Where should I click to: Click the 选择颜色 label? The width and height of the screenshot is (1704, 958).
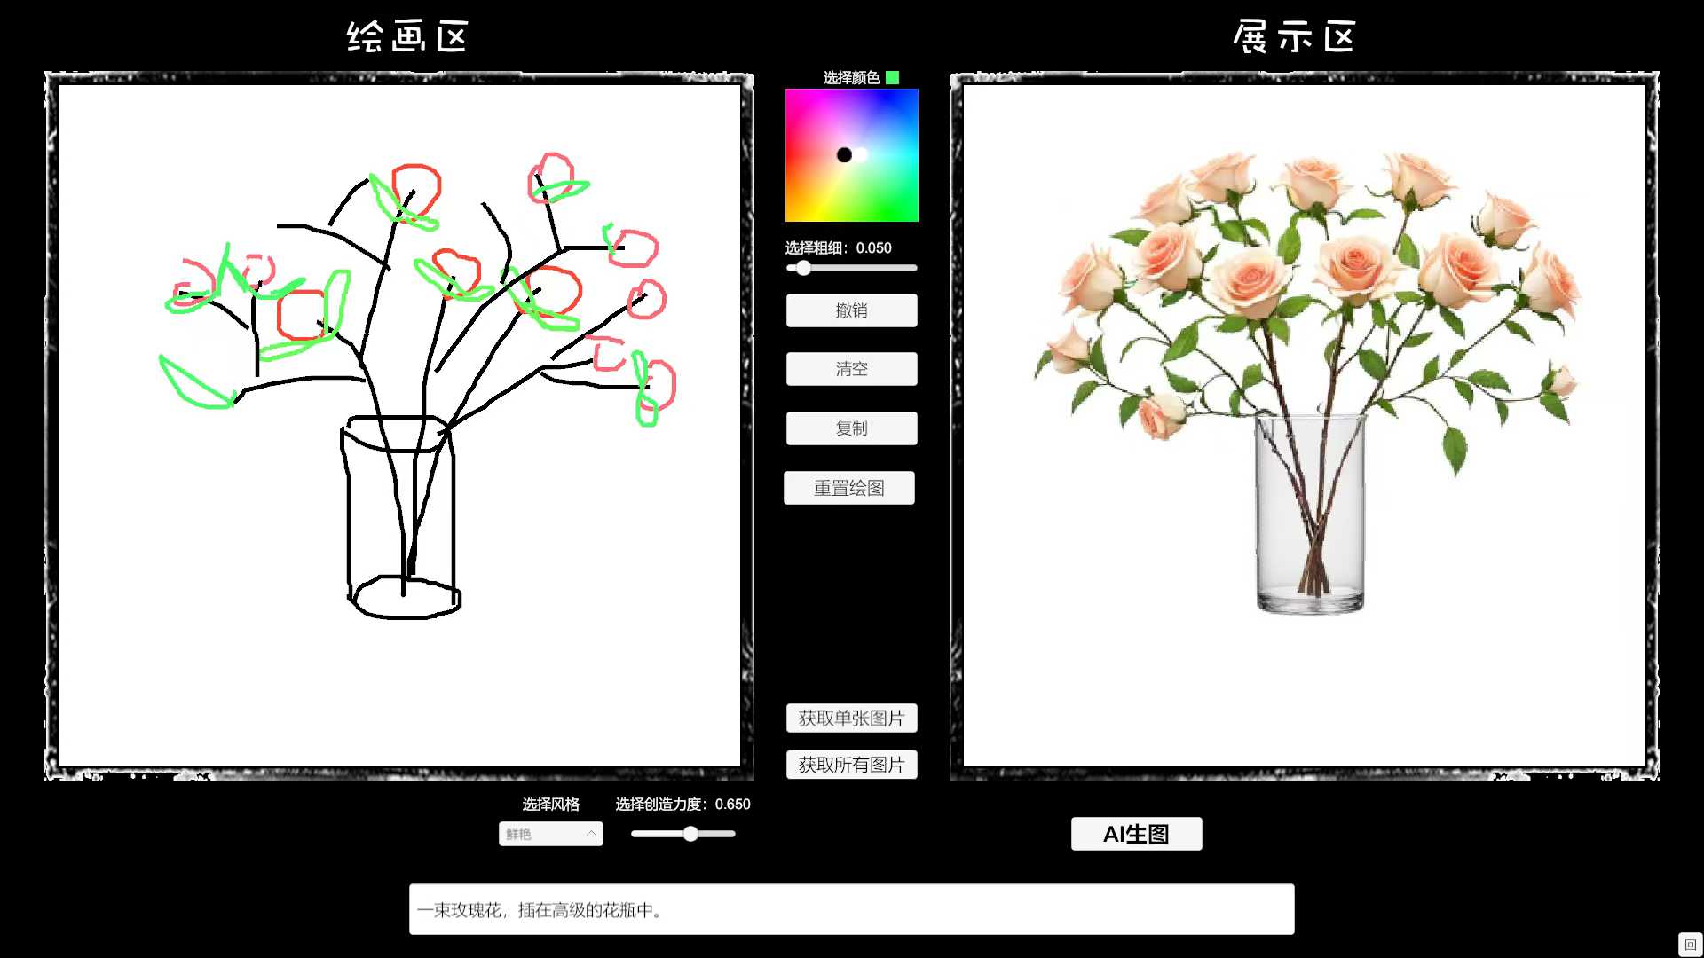(x=850, y=78)
